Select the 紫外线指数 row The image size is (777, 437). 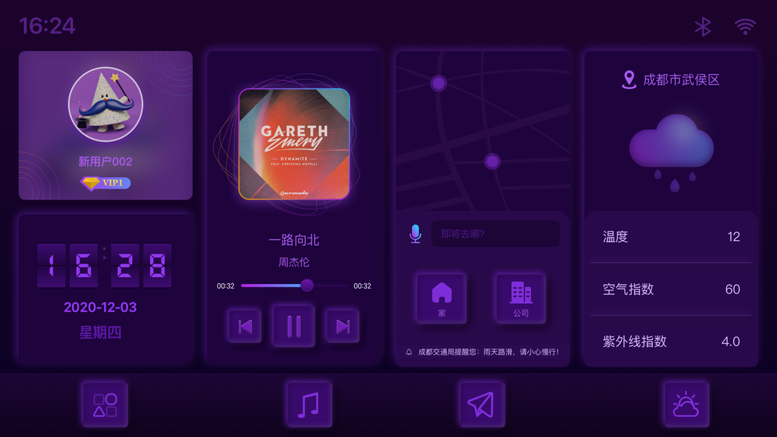click(x=671, y=342)
